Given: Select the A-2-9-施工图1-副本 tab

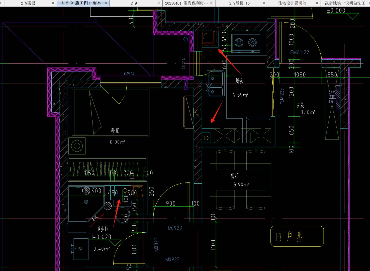Looking at the screenshot, I should coord(81,3).
